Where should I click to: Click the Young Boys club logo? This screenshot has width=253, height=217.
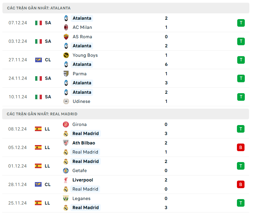click(66, 55)
